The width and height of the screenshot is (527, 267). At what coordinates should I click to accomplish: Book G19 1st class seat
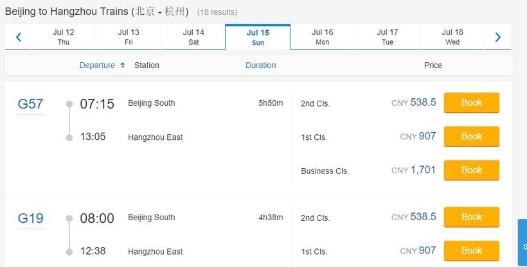click(471, 251)
